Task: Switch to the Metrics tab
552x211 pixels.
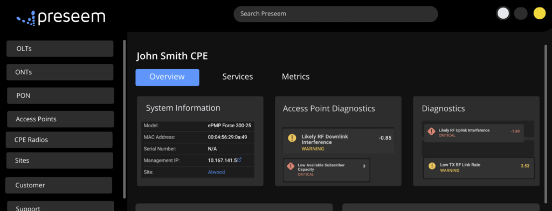Action: tap(296, 77)
